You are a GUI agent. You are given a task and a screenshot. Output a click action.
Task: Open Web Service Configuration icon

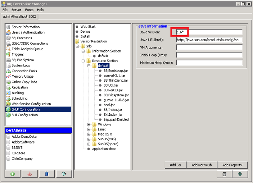click(x=8, y=104)
